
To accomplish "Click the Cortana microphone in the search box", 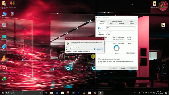I will 41,93.
